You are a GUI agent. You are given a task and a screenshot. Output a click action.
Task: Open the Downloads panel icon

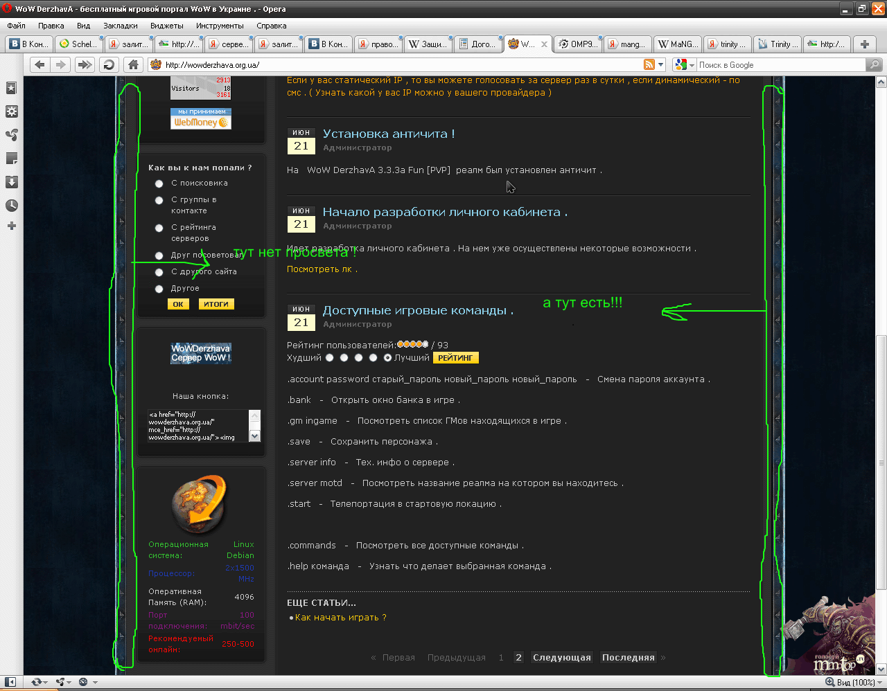(11, 182)
